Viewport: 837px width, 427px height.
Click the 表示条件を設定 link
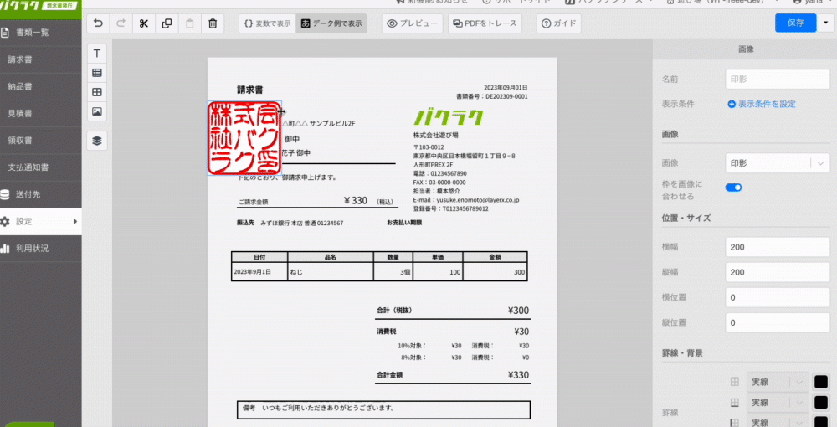(x=762, y=104)
